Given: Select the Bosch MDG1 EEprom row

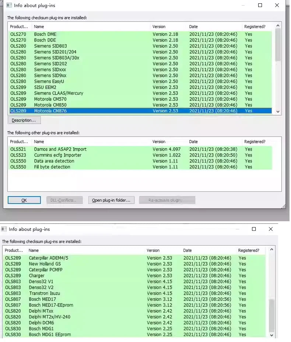Looking at the screenshot, I should (x=50, y=335).
